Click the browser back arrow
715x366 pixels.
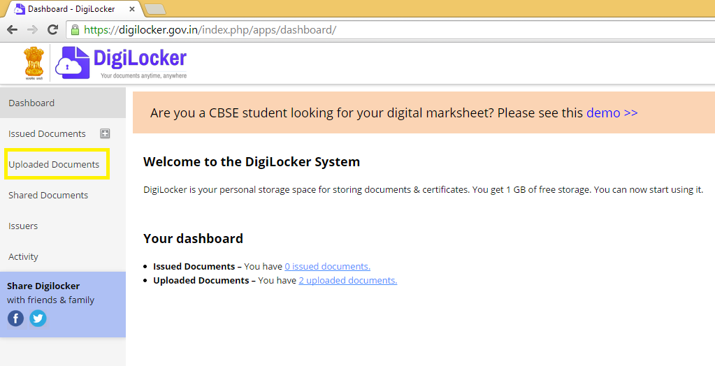click(13, 30)
